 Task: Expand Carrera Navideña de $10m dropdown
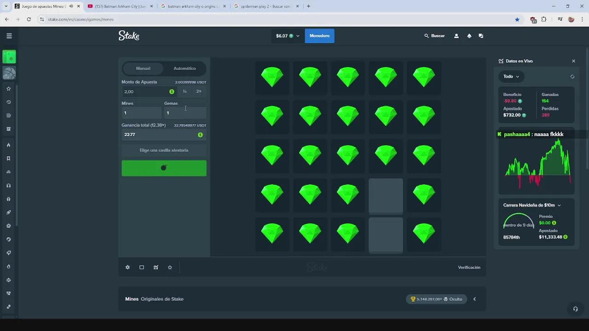tap(532, 205)
